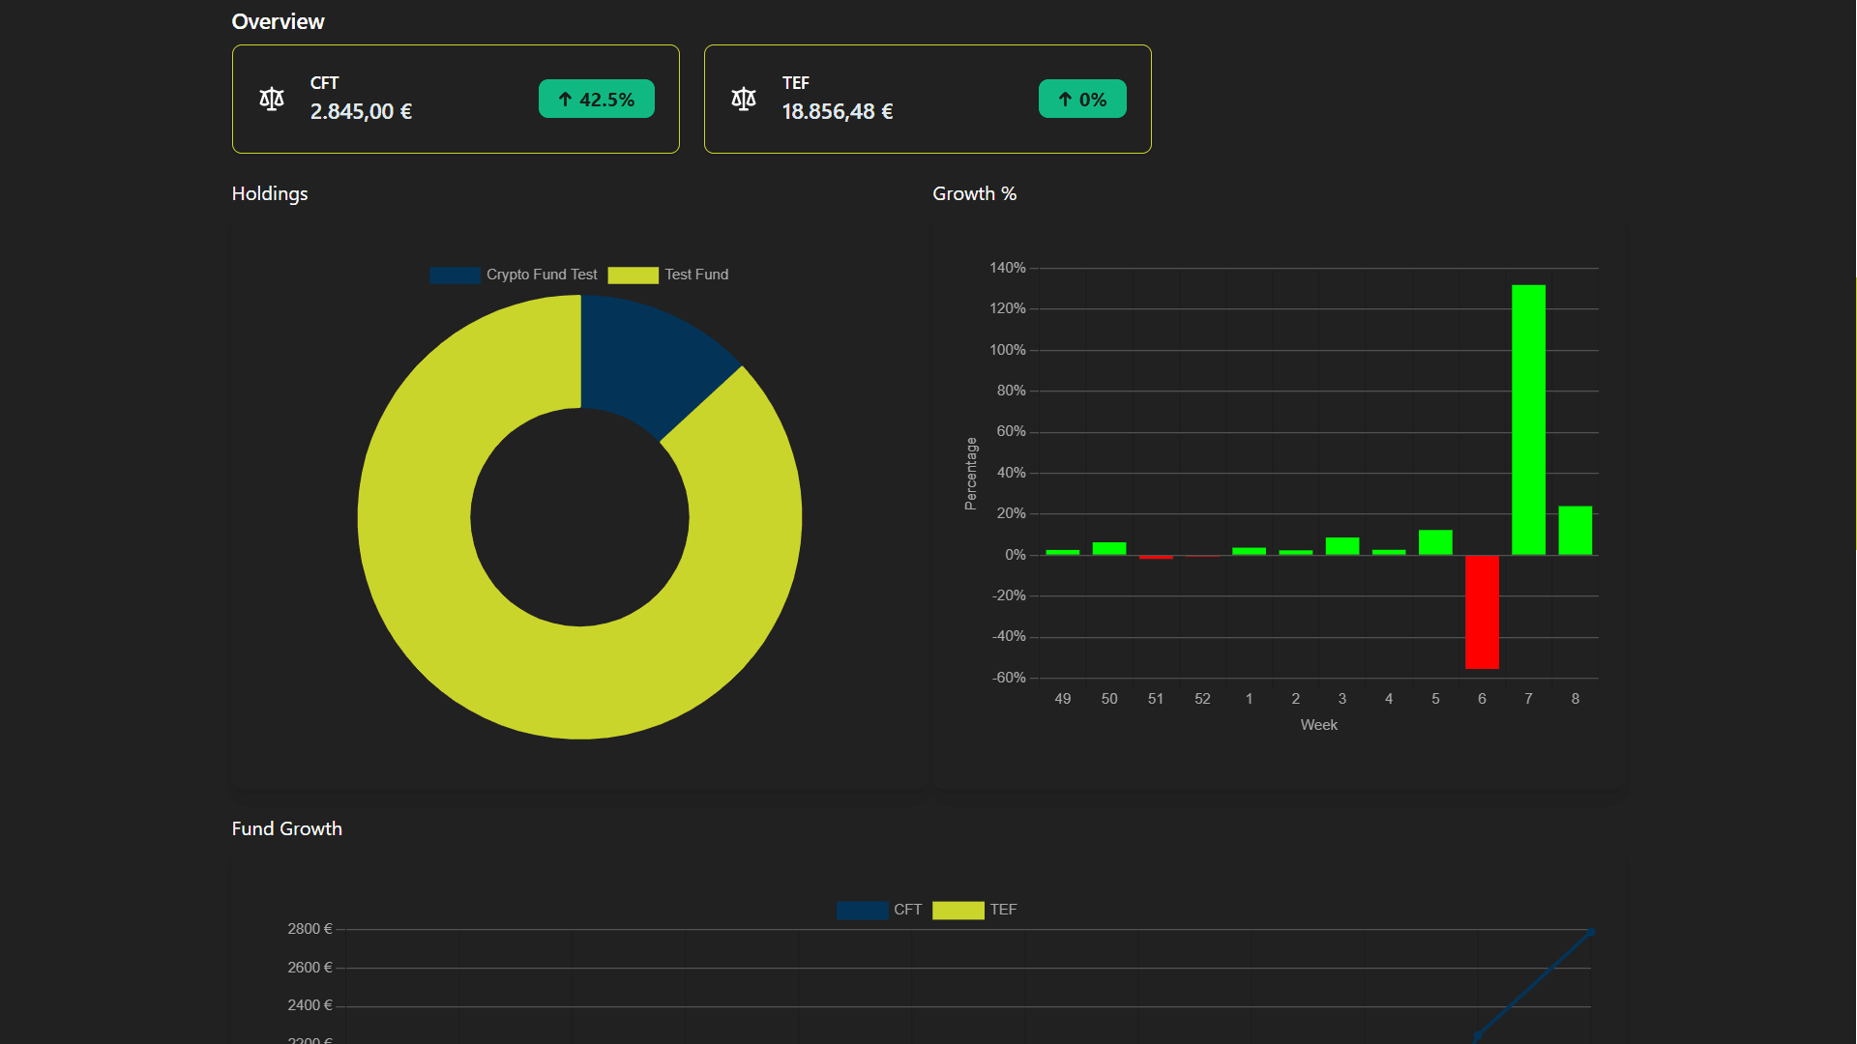Click the 0% growth badge
This screenshot has width=1857, height=1044.
1082,99
